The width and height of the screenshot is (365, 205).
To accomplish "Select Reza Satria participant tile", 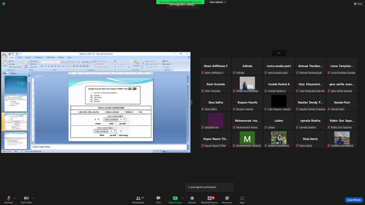I will 310,139.
